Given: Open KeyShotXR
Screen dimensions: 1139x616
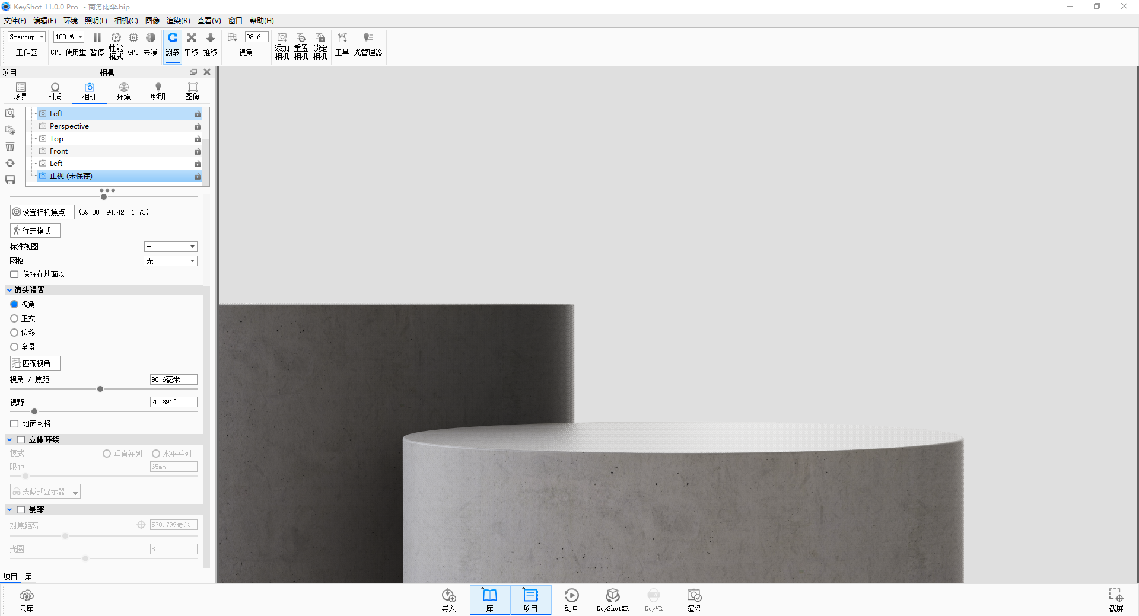Looking at the screenshot, I should (x=613, y=600).
